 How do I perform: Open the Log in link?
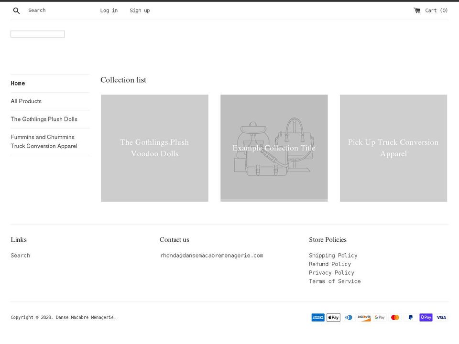pos(109,11)
